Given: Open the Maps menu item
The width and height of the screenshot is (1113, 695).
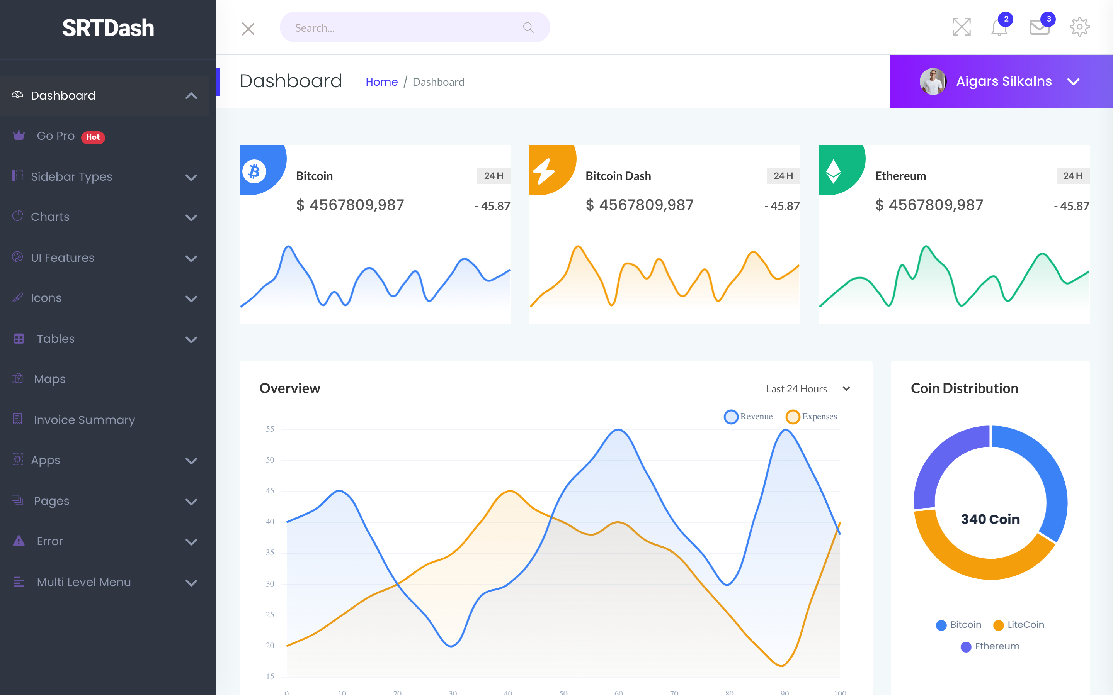Looking at the screenshot, I should click(104, 379).
